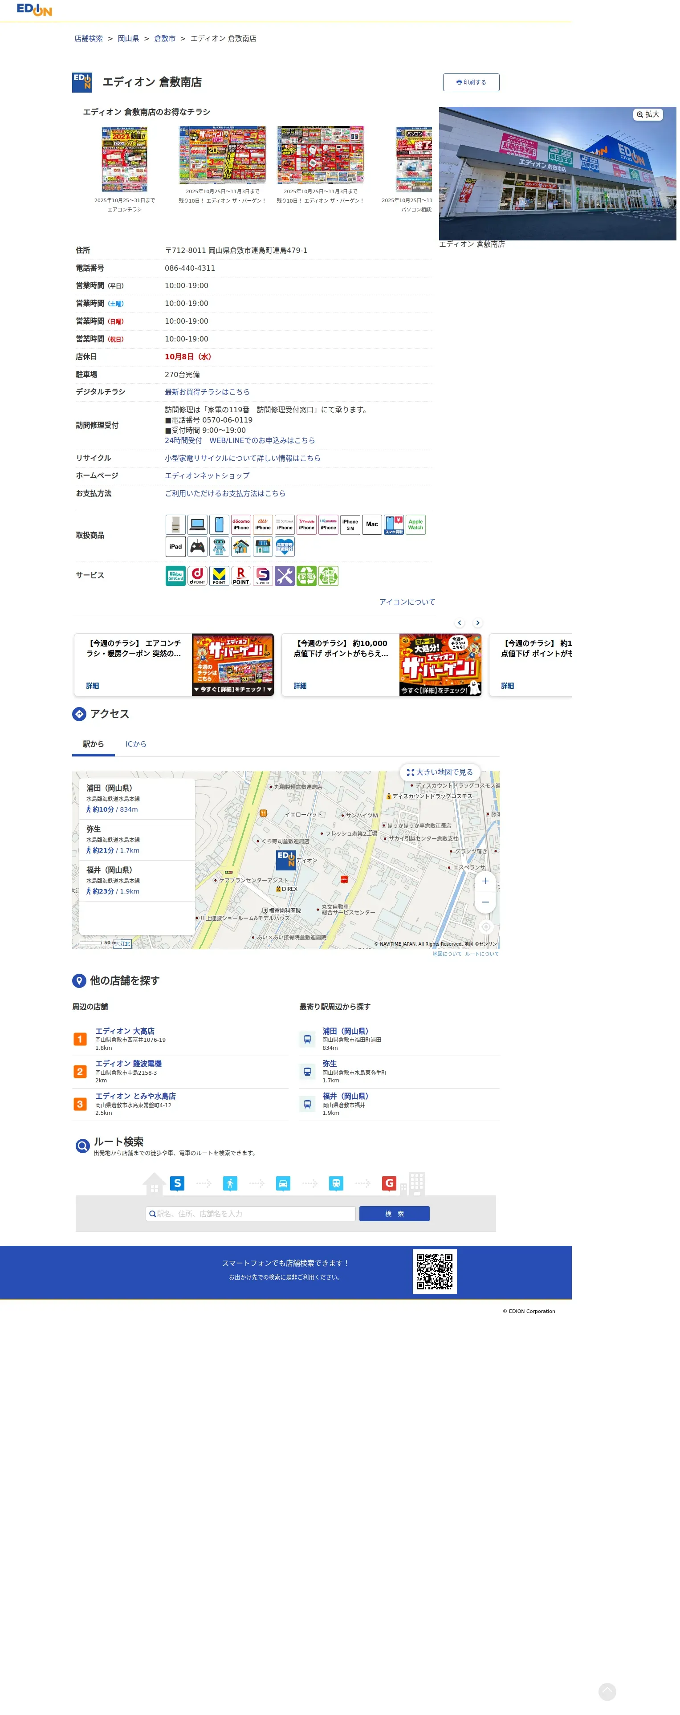Click the EDION logo in the header
The height and width of the screenshot is (1715, 680).
point(34,9)
